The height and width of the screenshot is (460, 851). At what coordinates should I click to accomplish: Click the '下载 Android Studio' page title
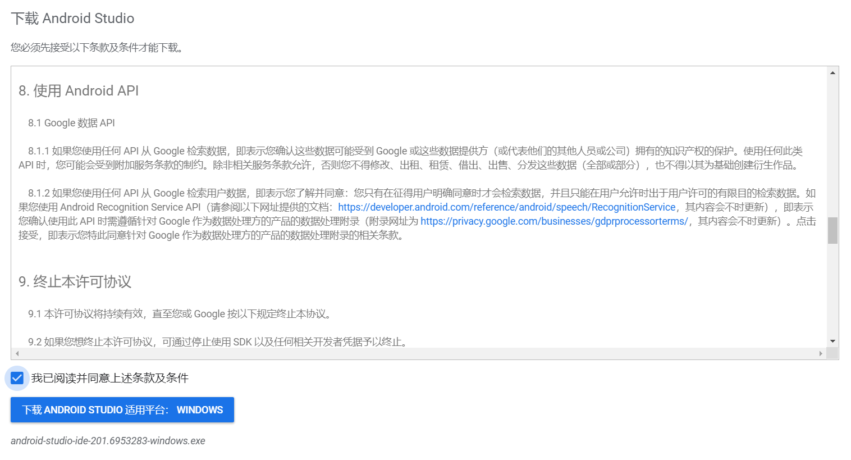[72, 19]
